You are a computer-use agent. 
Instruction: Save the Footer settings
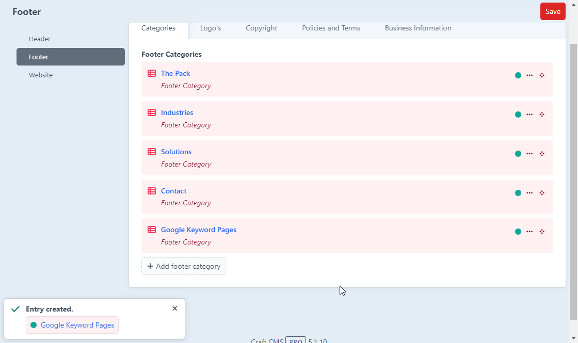(552, 11)
